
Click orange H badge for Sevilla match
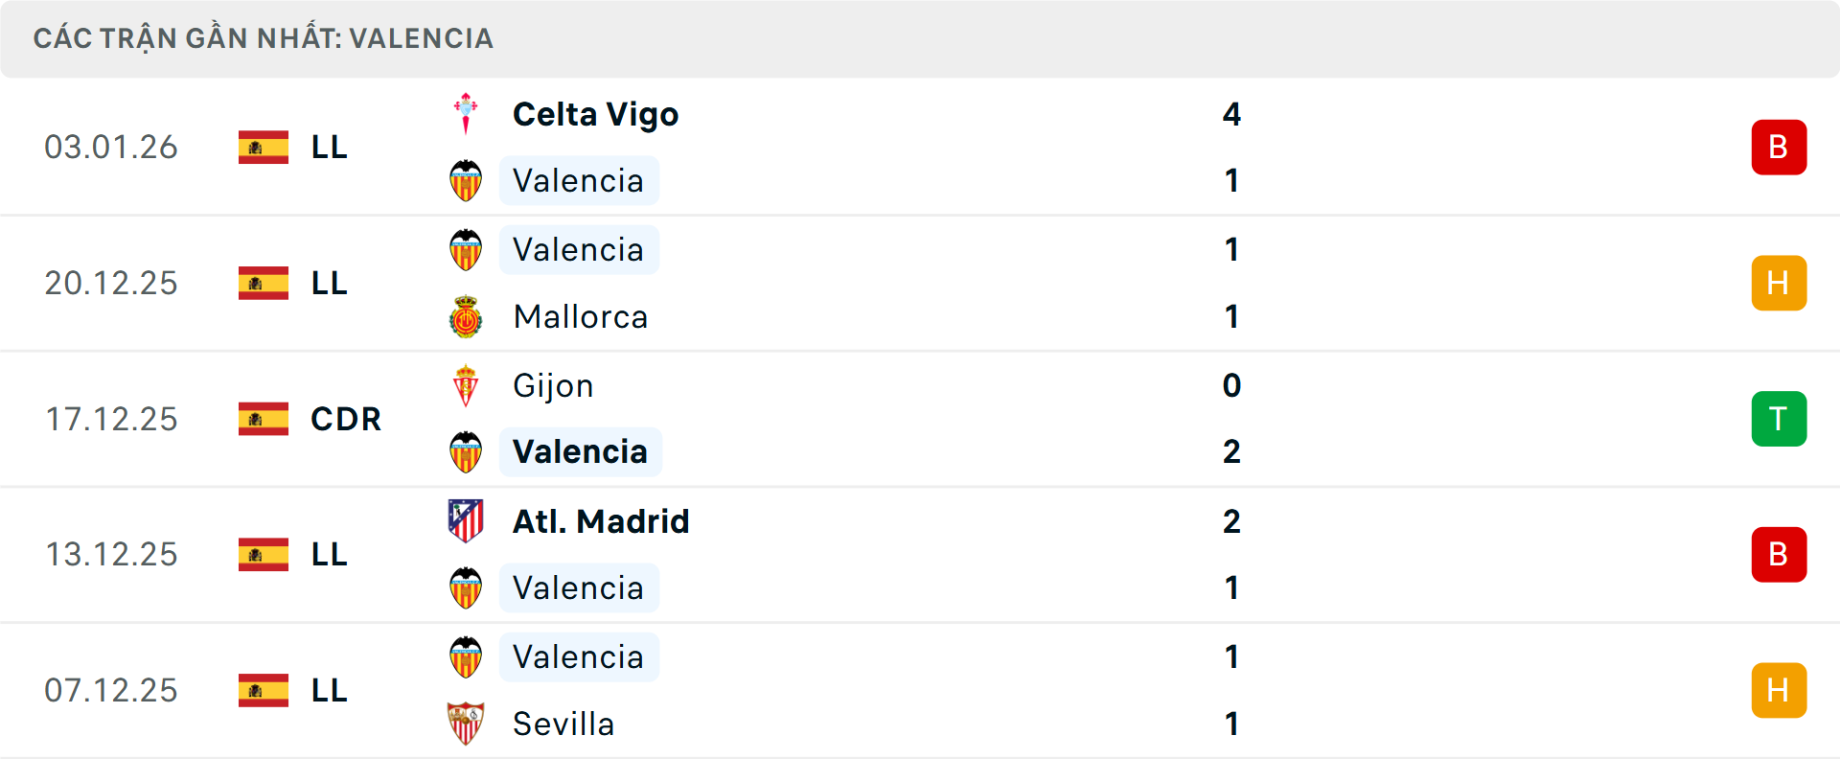click(1779, 690)
